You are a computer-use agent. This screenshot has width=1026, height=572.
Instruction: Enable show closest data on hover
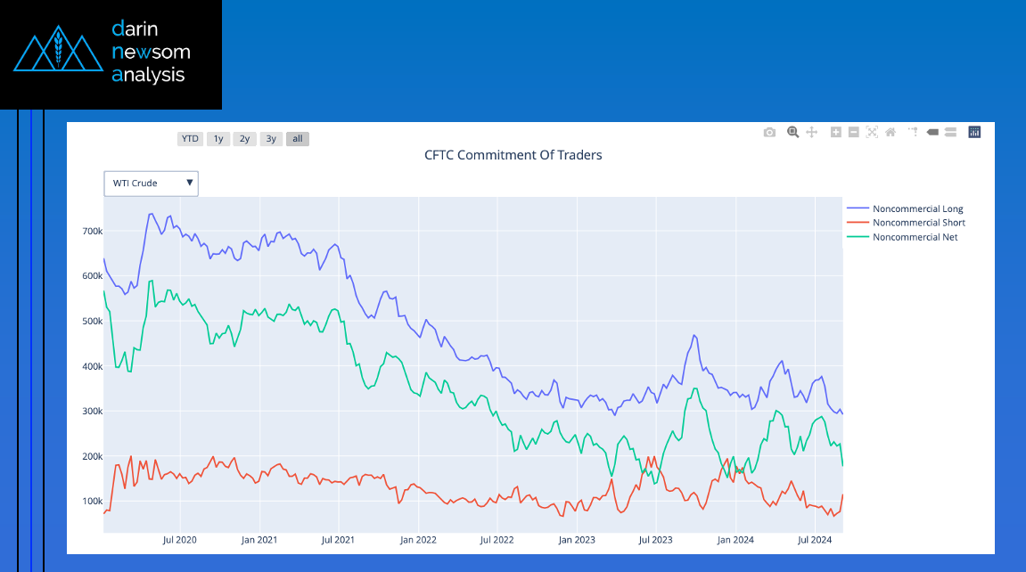(932, 132)
